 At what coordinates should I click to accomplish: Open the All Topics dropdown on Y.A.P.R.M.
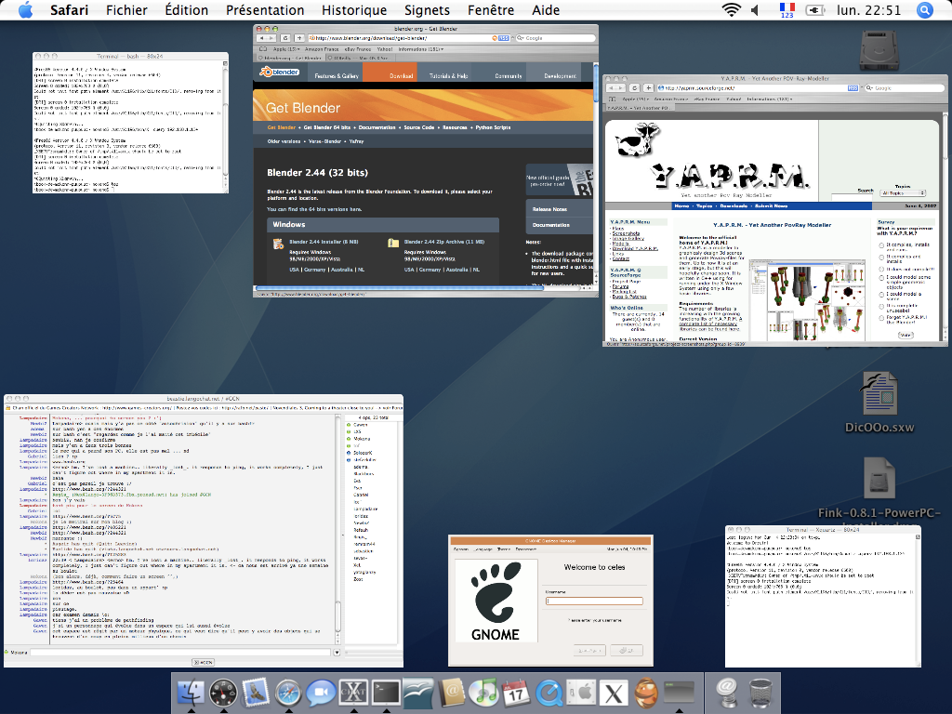click(903, 192)
